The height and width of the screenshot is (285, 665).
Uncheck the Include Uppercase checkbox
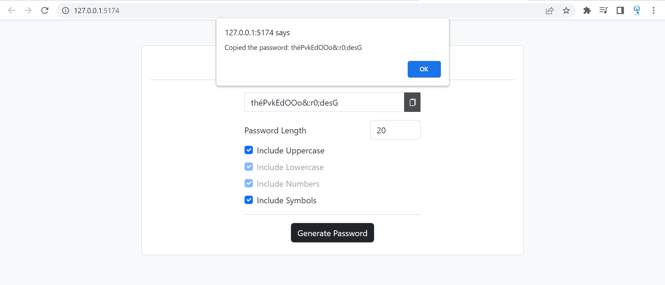249,150
